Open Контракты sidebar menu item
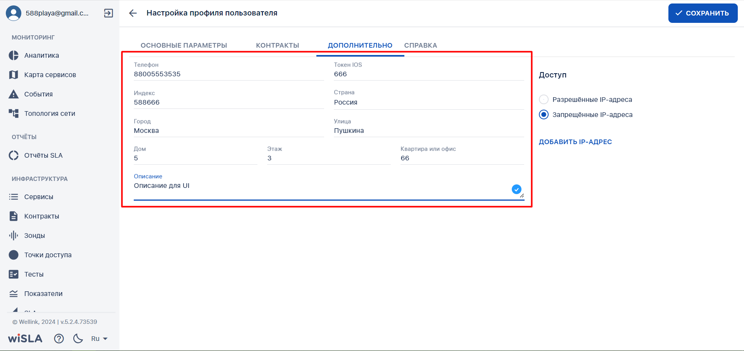The height and width of the screenshot is (351, 744). pos(41,216)
